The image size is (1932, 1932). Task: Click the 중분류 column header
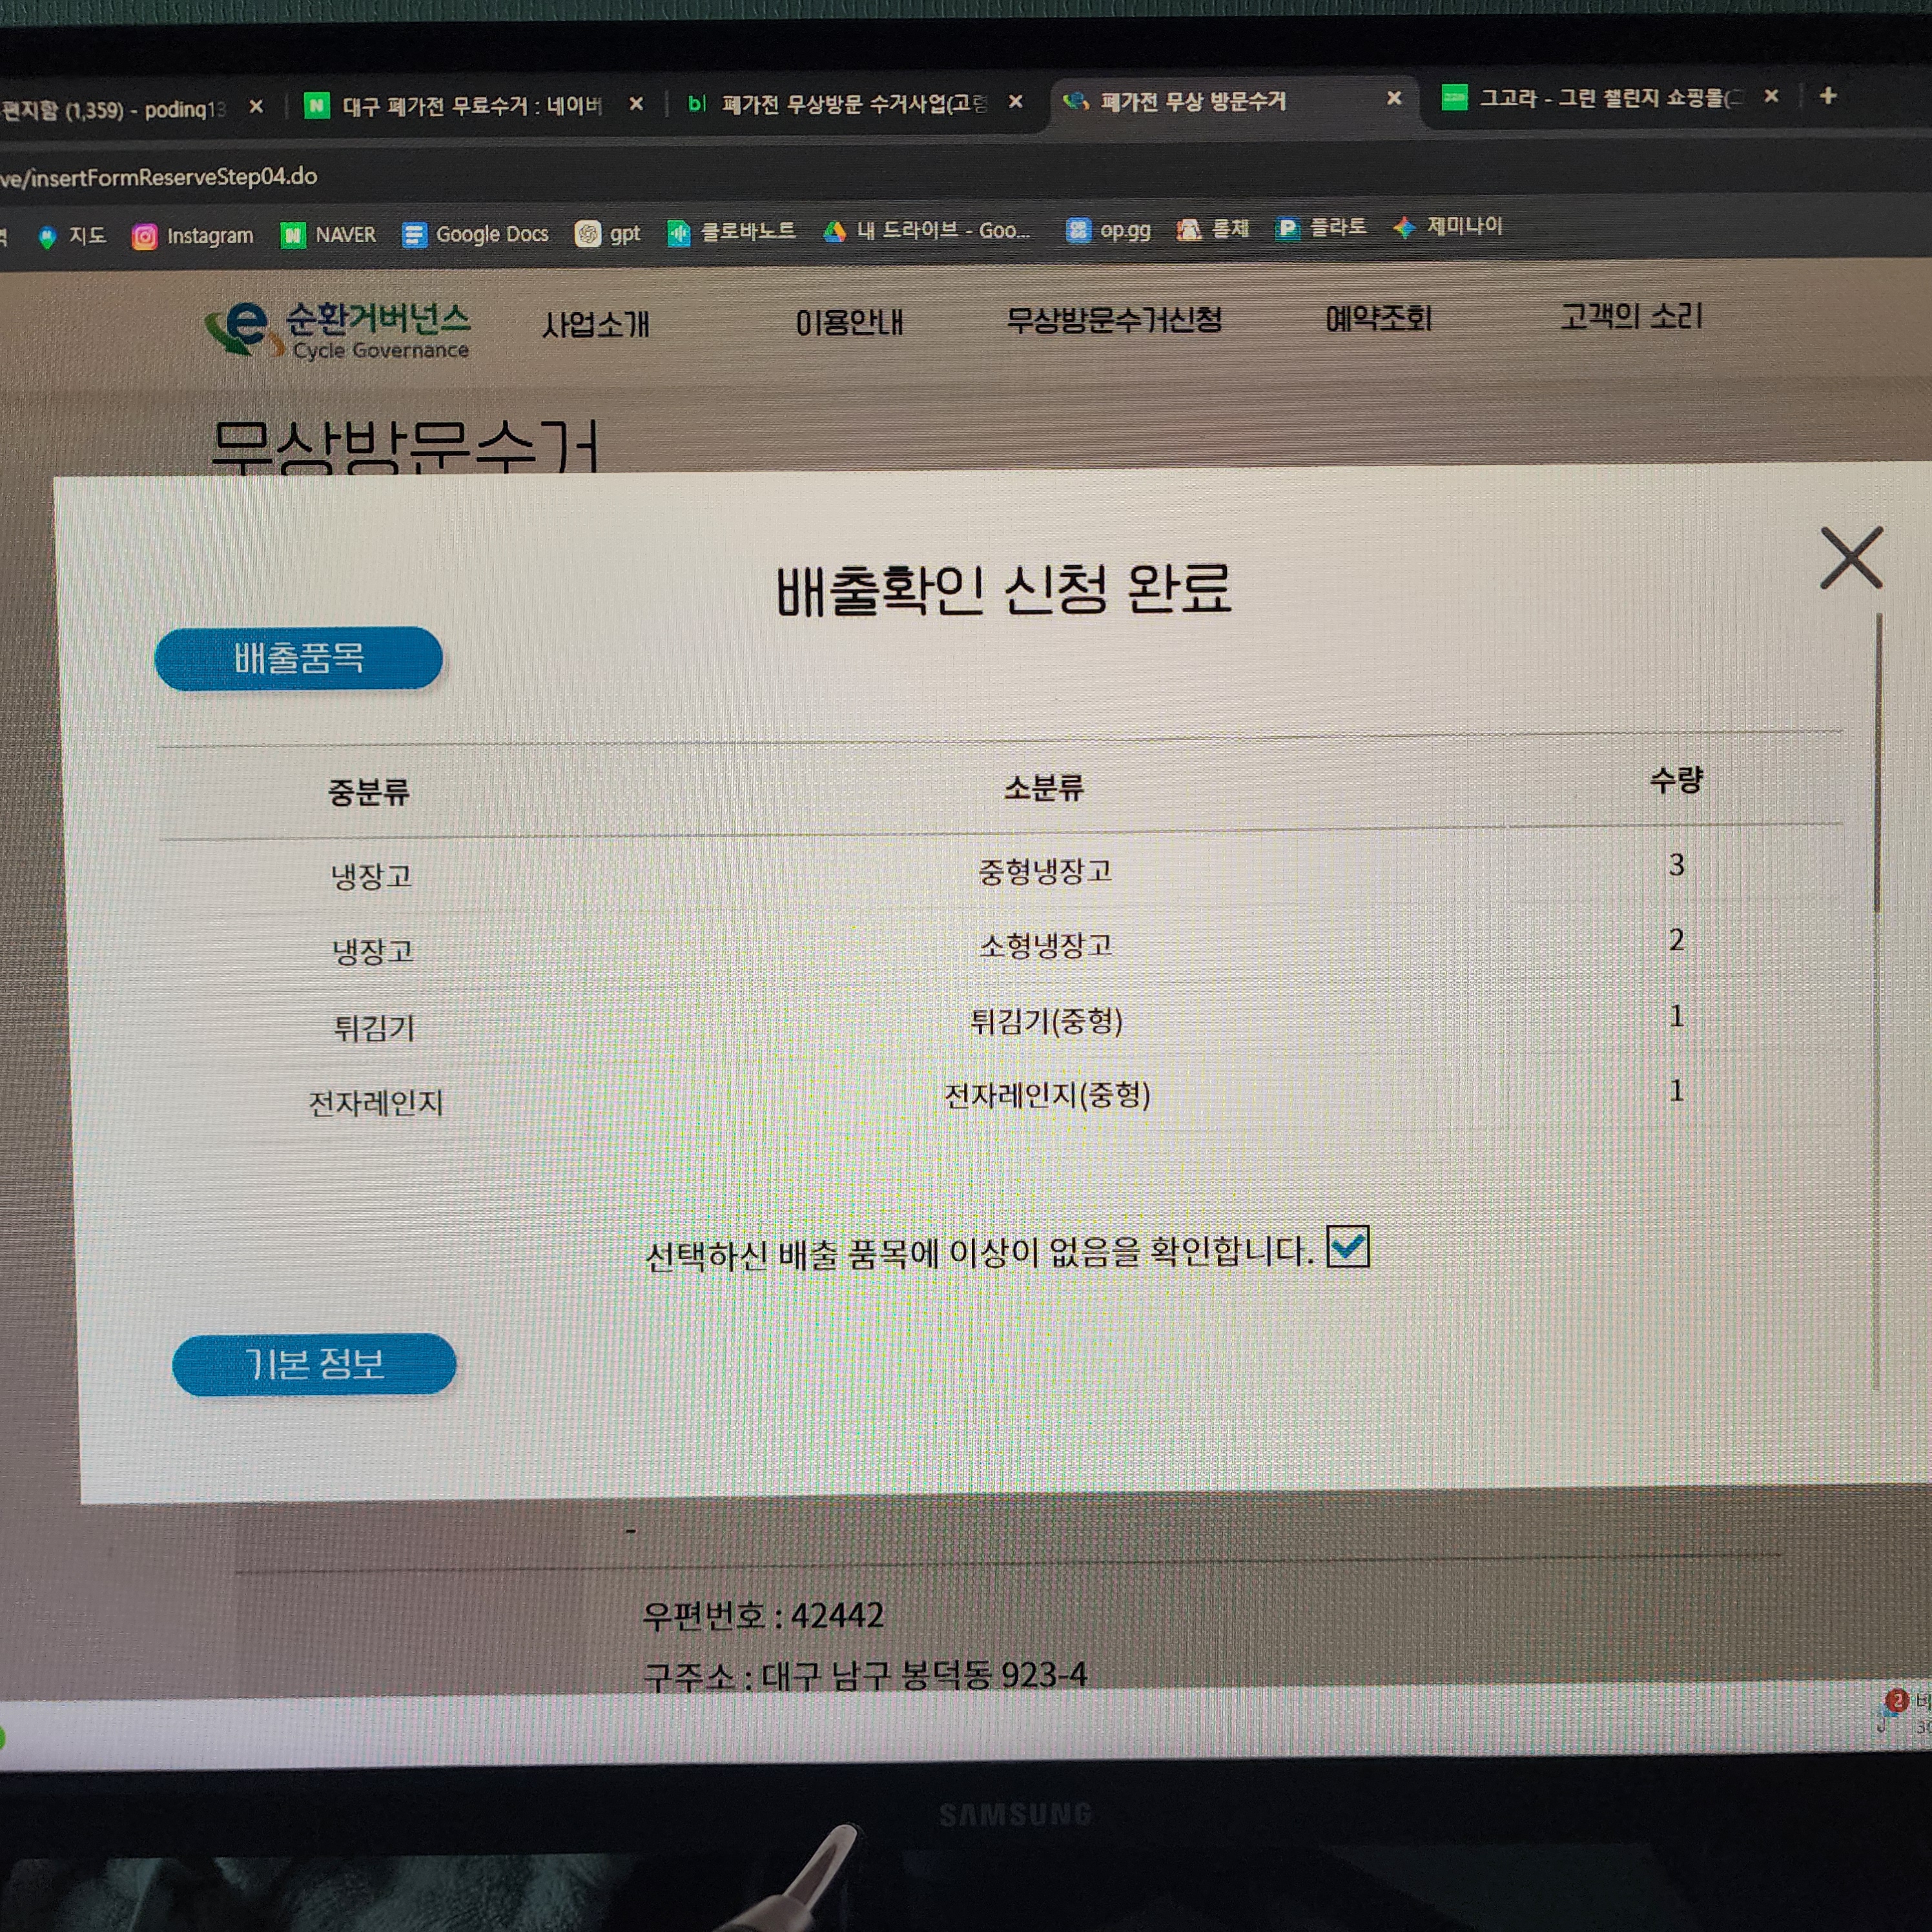click(369, 793)
